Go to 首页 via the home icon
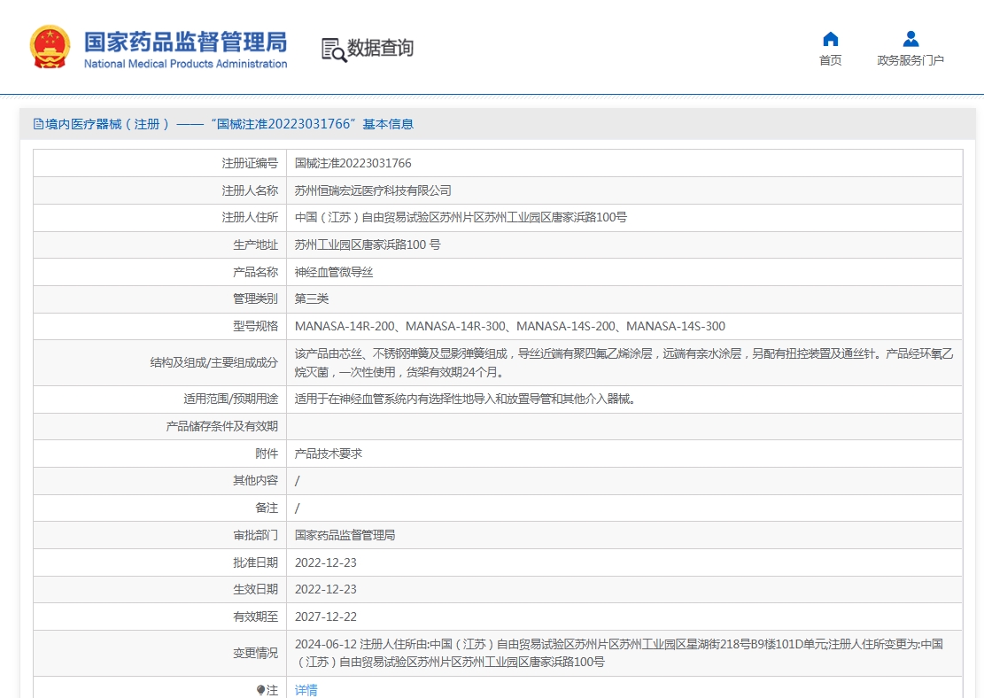This screenshot has height=698, width=984. (830, 39)
